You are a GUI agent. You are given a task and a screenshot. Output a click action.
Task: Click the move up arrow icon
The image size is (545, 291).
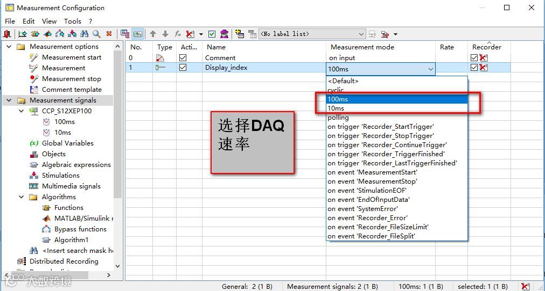tap(153, 34)
